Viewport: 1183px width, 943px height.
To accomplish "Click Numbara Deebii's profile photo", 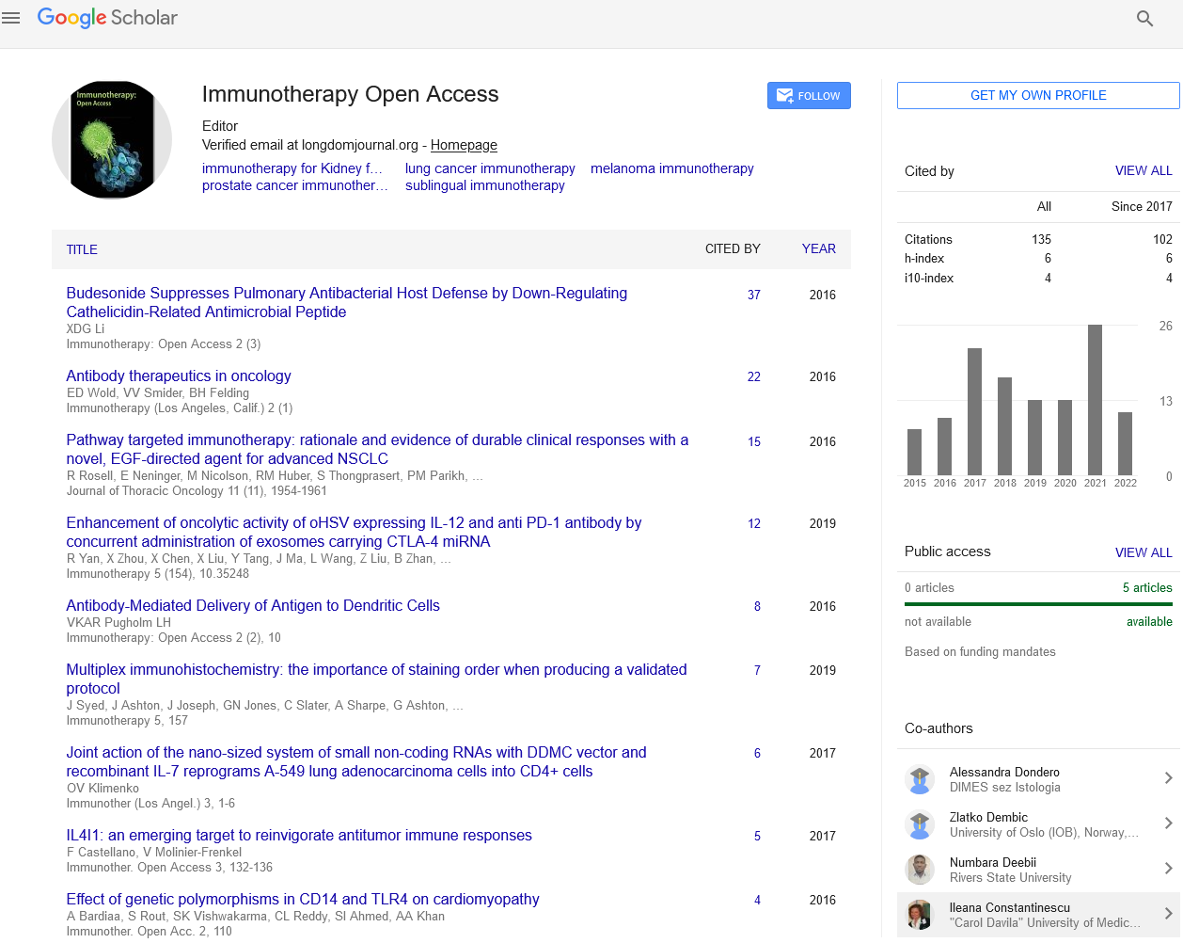I will pos(919,870).
